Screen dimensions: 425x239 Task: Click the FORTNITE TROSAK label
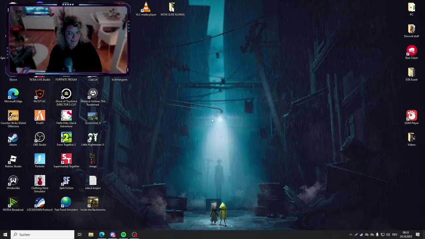coord(66,80)
